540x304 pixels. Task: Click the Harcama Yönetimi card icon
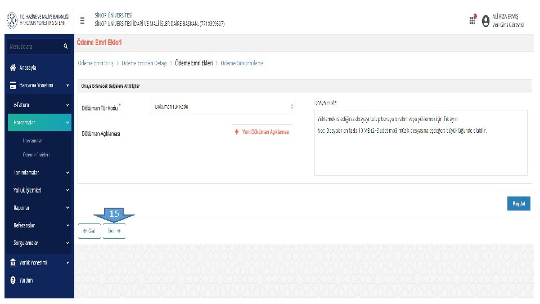pos(13,85)
